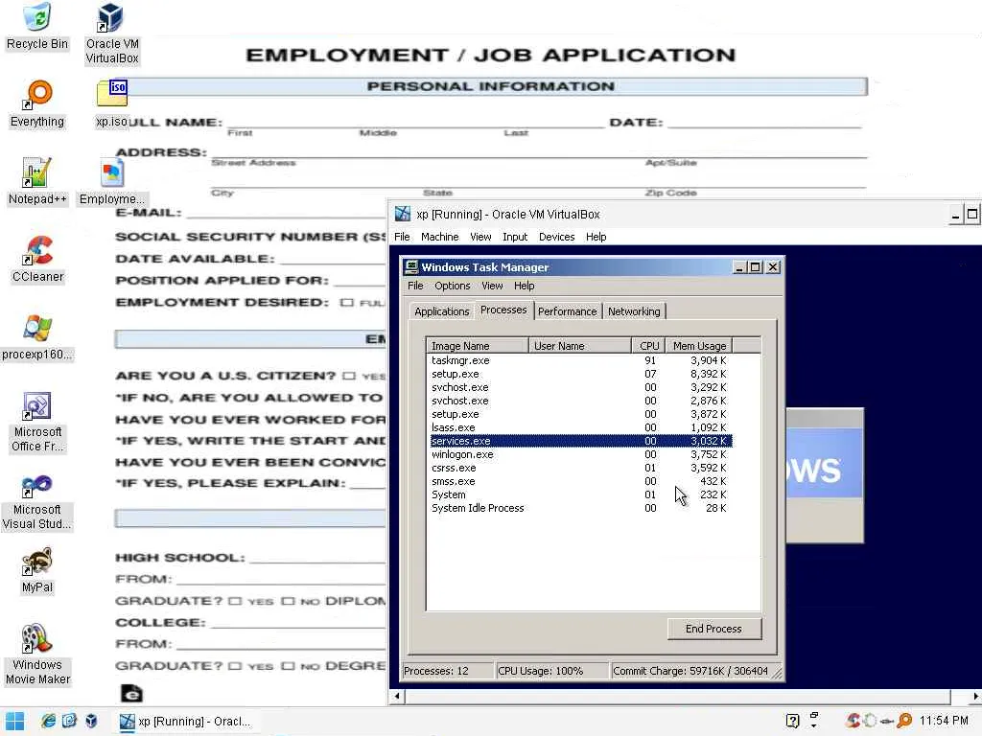The image size is (982, 736).
Task: Click the End Process button
Action: click(x=713, y=629)
